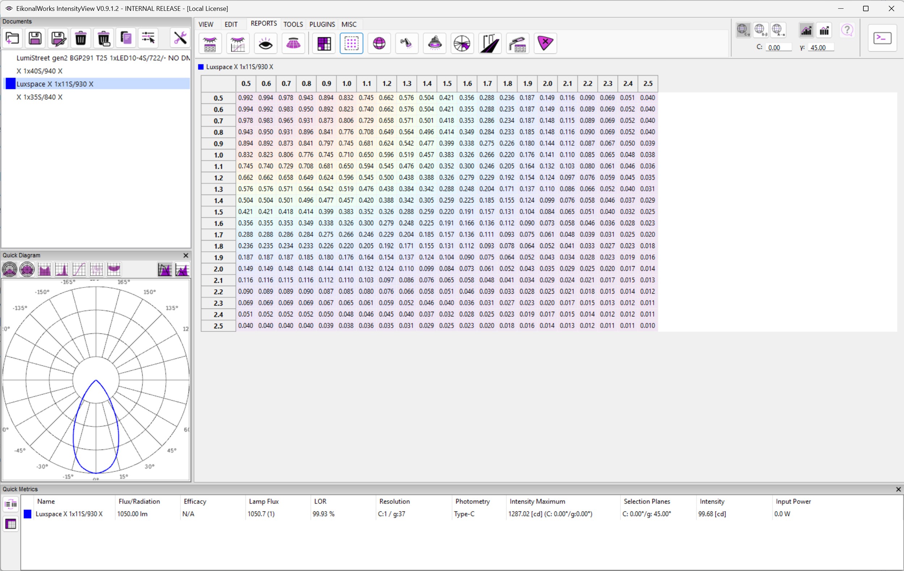Screen dimensions: 904x571
Task: Select the crescent-shaped diagram type
Action: (x=114, y=269)
